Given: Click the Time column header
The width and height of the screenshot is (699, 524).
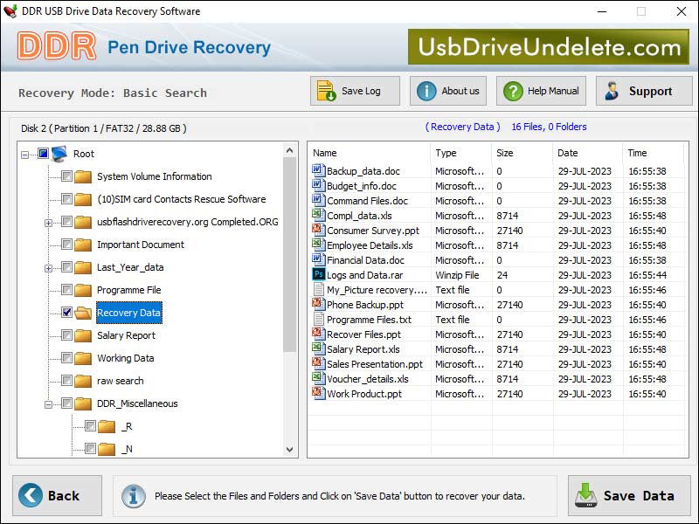Looking at the screenshot, I should click(x=653, y=153).
